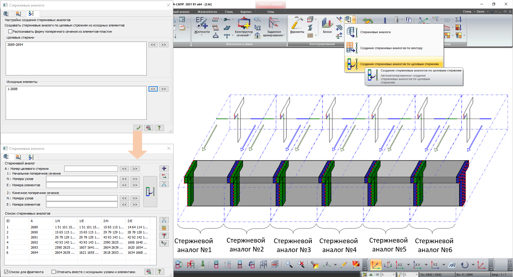Click the magnifier zoom icon in bottom toolbar

289,265
